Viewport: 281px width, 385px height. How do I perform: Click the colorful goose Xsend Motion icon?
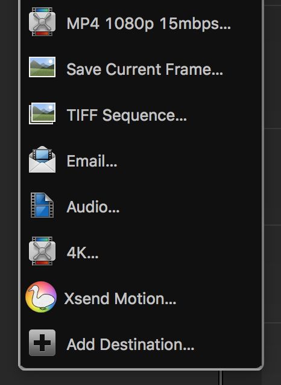41,297
